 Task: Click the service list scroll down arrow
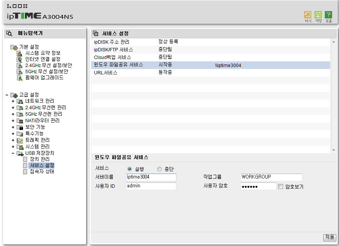[334, 150]
